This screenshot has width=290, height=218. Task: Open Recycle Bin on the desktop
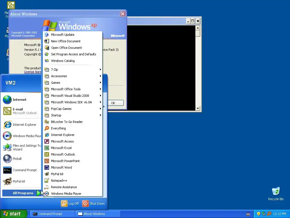[276, 194]
